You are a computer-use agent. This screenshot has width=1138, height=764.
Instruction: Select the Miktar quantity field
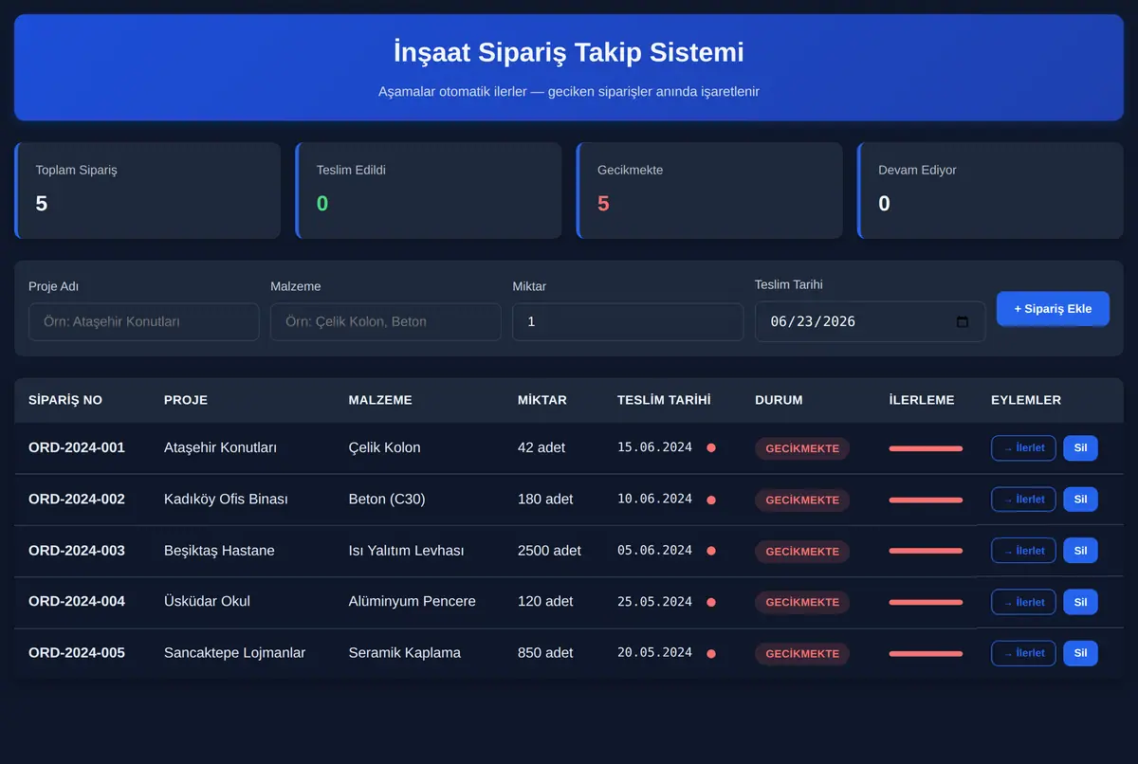628,321
